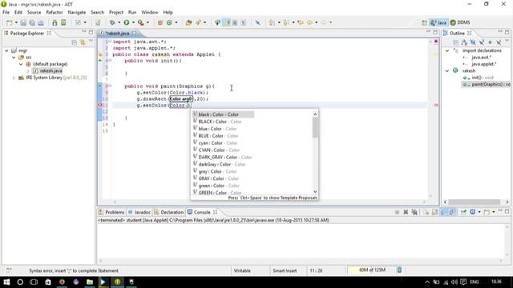Open the File menu
Screen dimensions: 513x288
tap(6, 12)
